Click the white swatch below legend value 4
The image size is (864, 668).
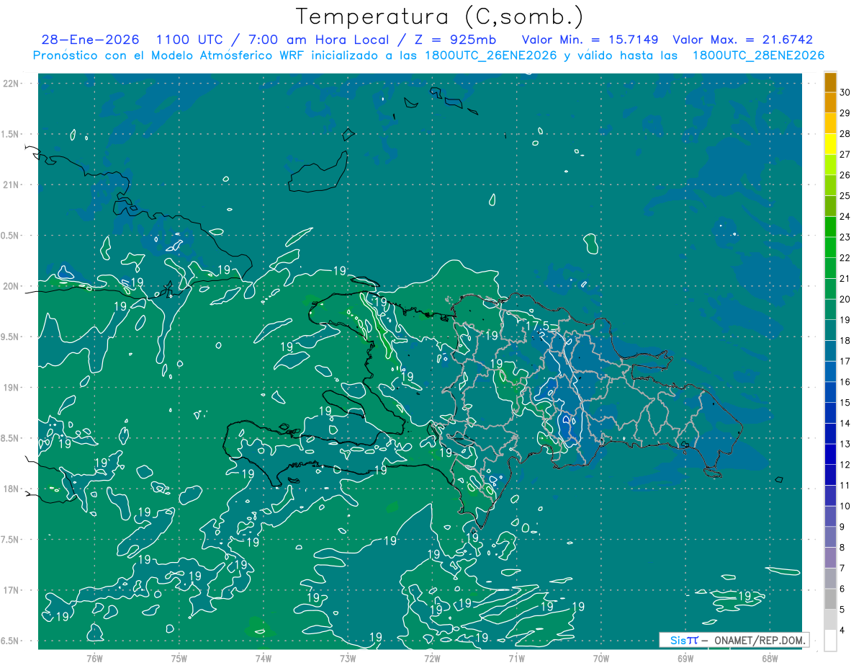(x=831, y=640)
